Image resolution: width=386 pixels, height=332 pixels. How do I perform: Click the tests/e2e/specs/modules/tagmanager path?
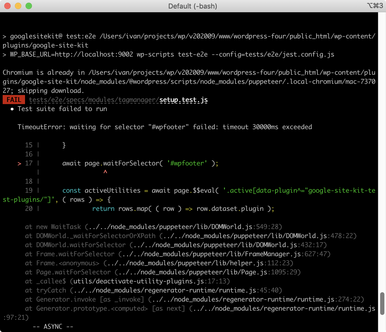(x=93, y=100)
